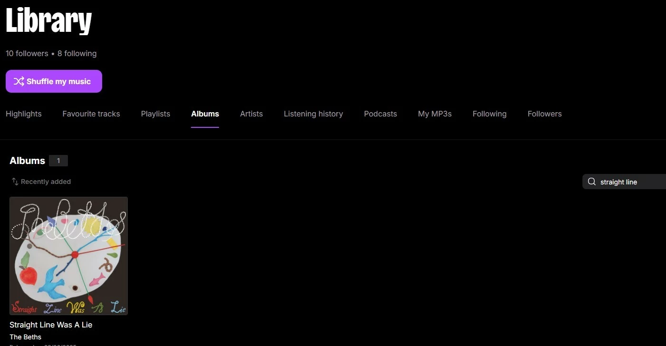This screenshot has height=346, width=666.
Task: Click the Straight Line Was A Lie title
Action: pos(51,325)
